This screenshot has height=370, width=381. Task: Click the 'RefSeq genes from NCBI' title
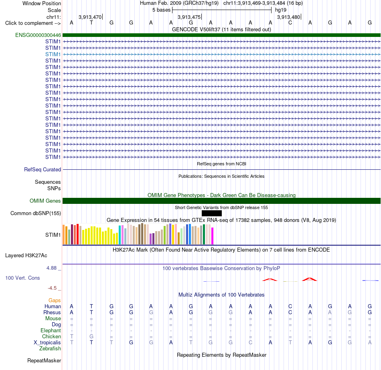pos(221,164)
